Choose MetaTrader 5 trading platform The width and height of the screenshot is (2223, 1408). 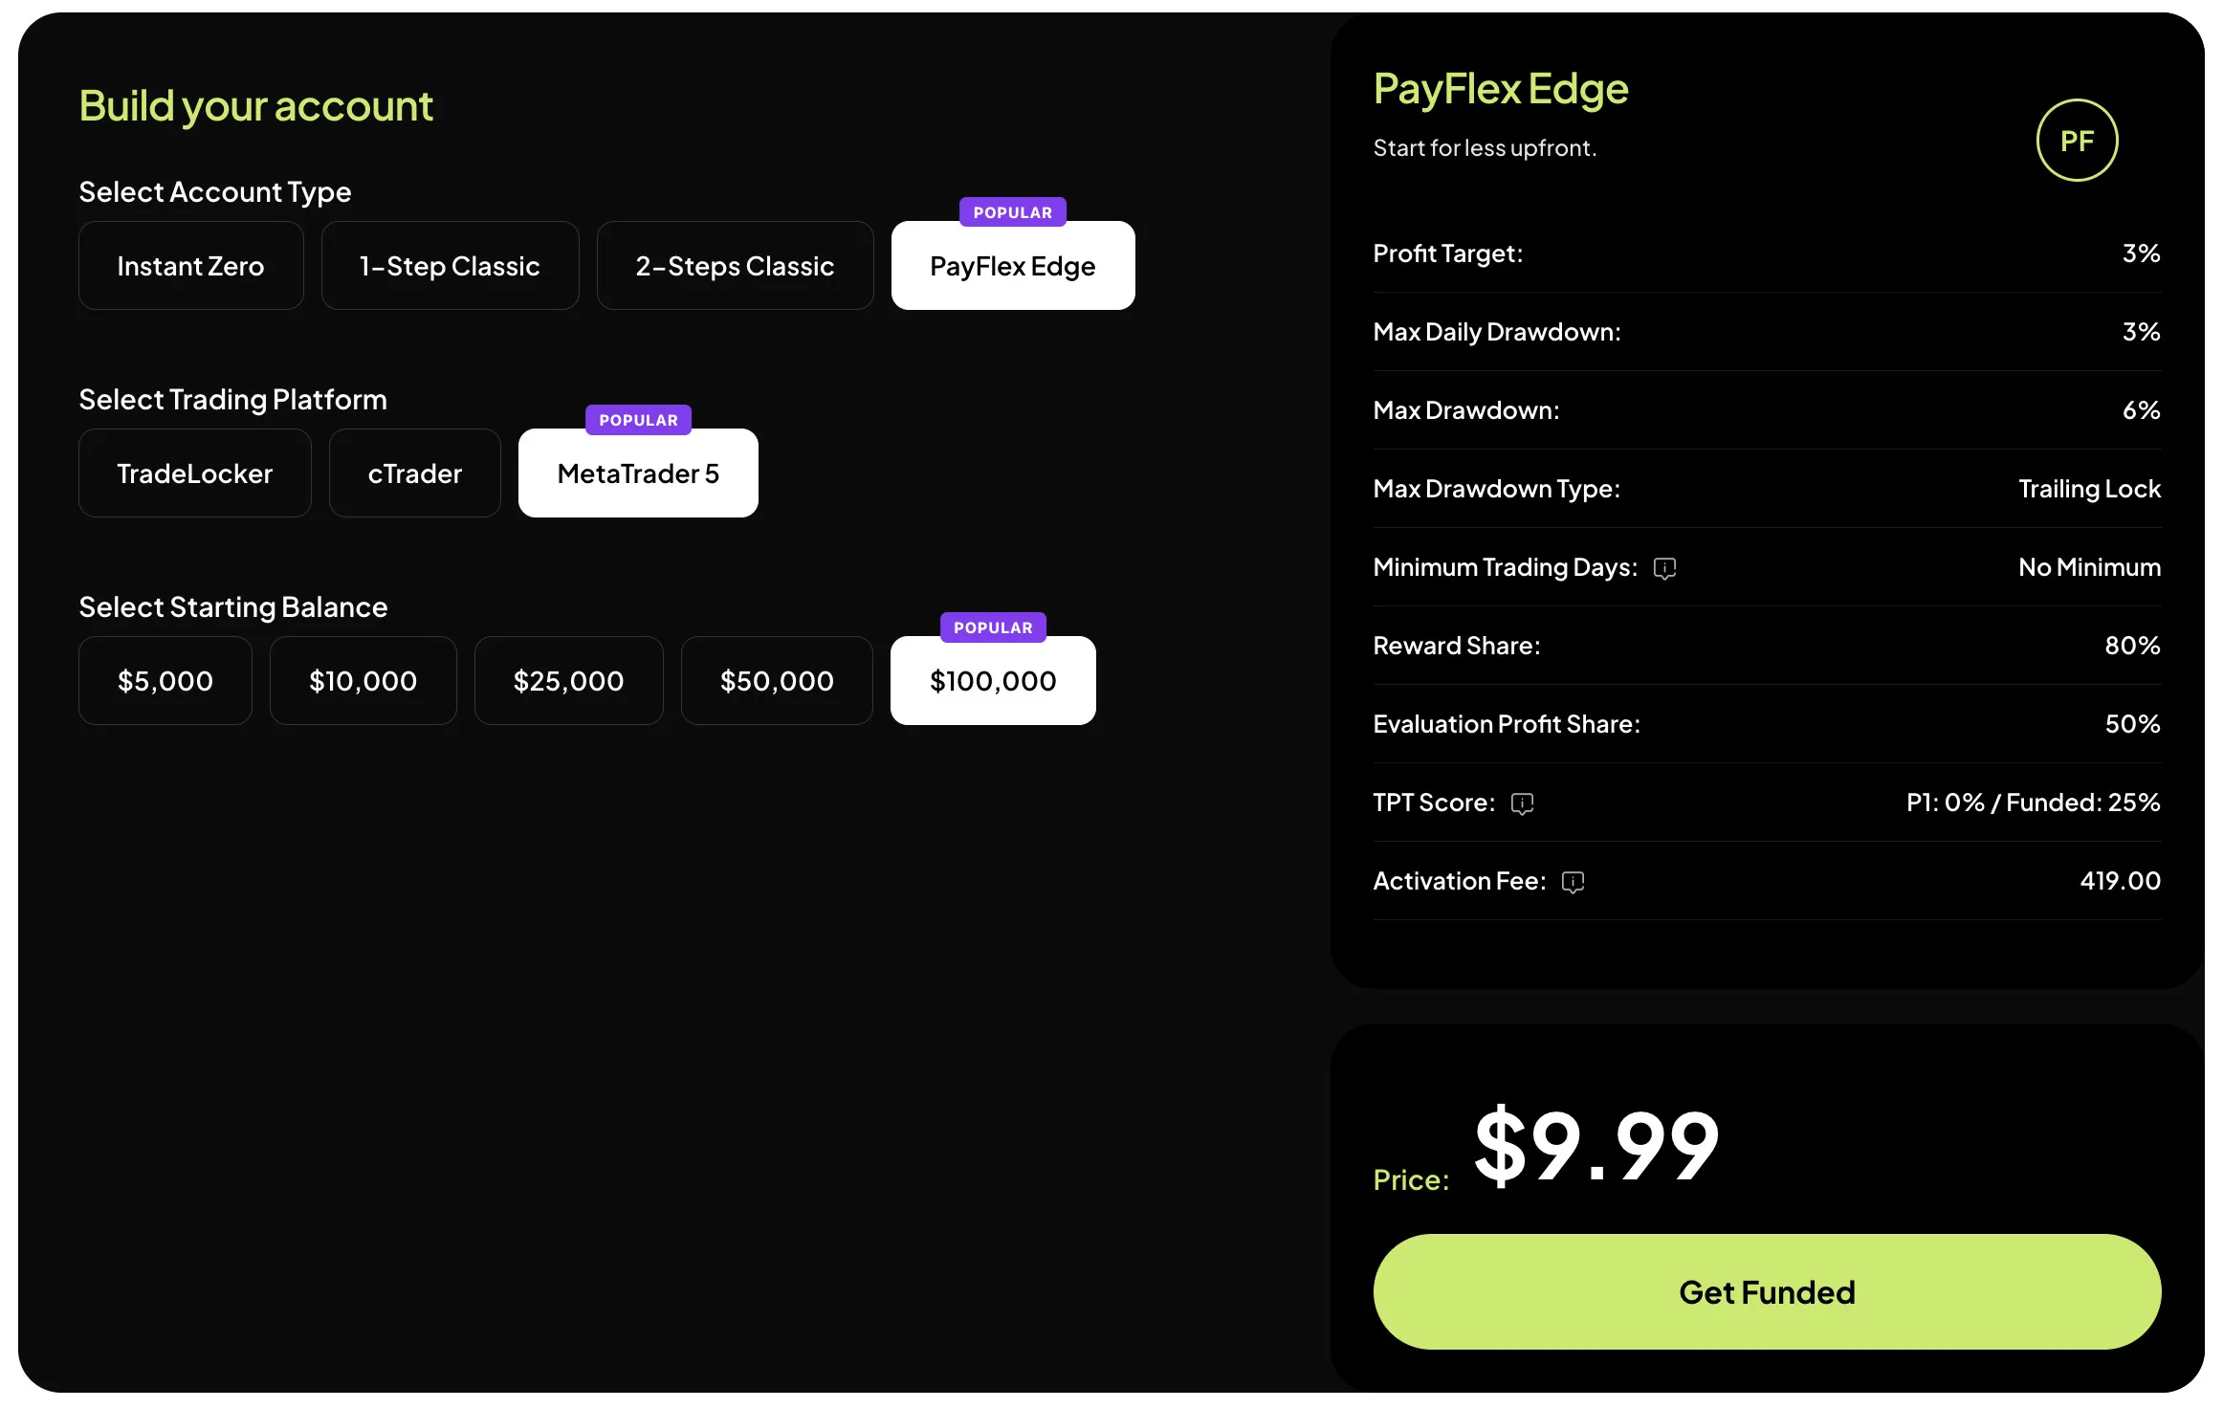[x=638, y=473]
